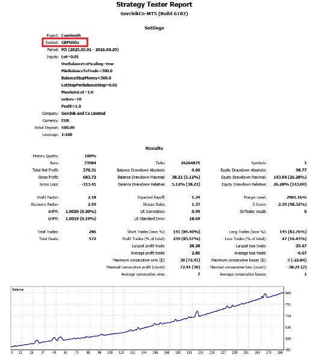This screenshot has width=322, height=361.
Task: Click the Symbols count value 1
Action: 305,163
